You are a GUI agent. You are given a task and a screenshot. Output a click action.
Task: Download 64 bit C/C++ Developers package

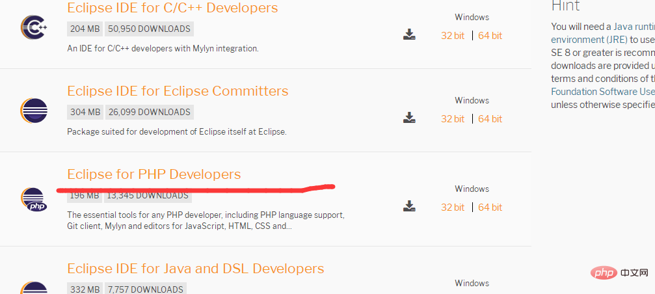click(490, 36)
